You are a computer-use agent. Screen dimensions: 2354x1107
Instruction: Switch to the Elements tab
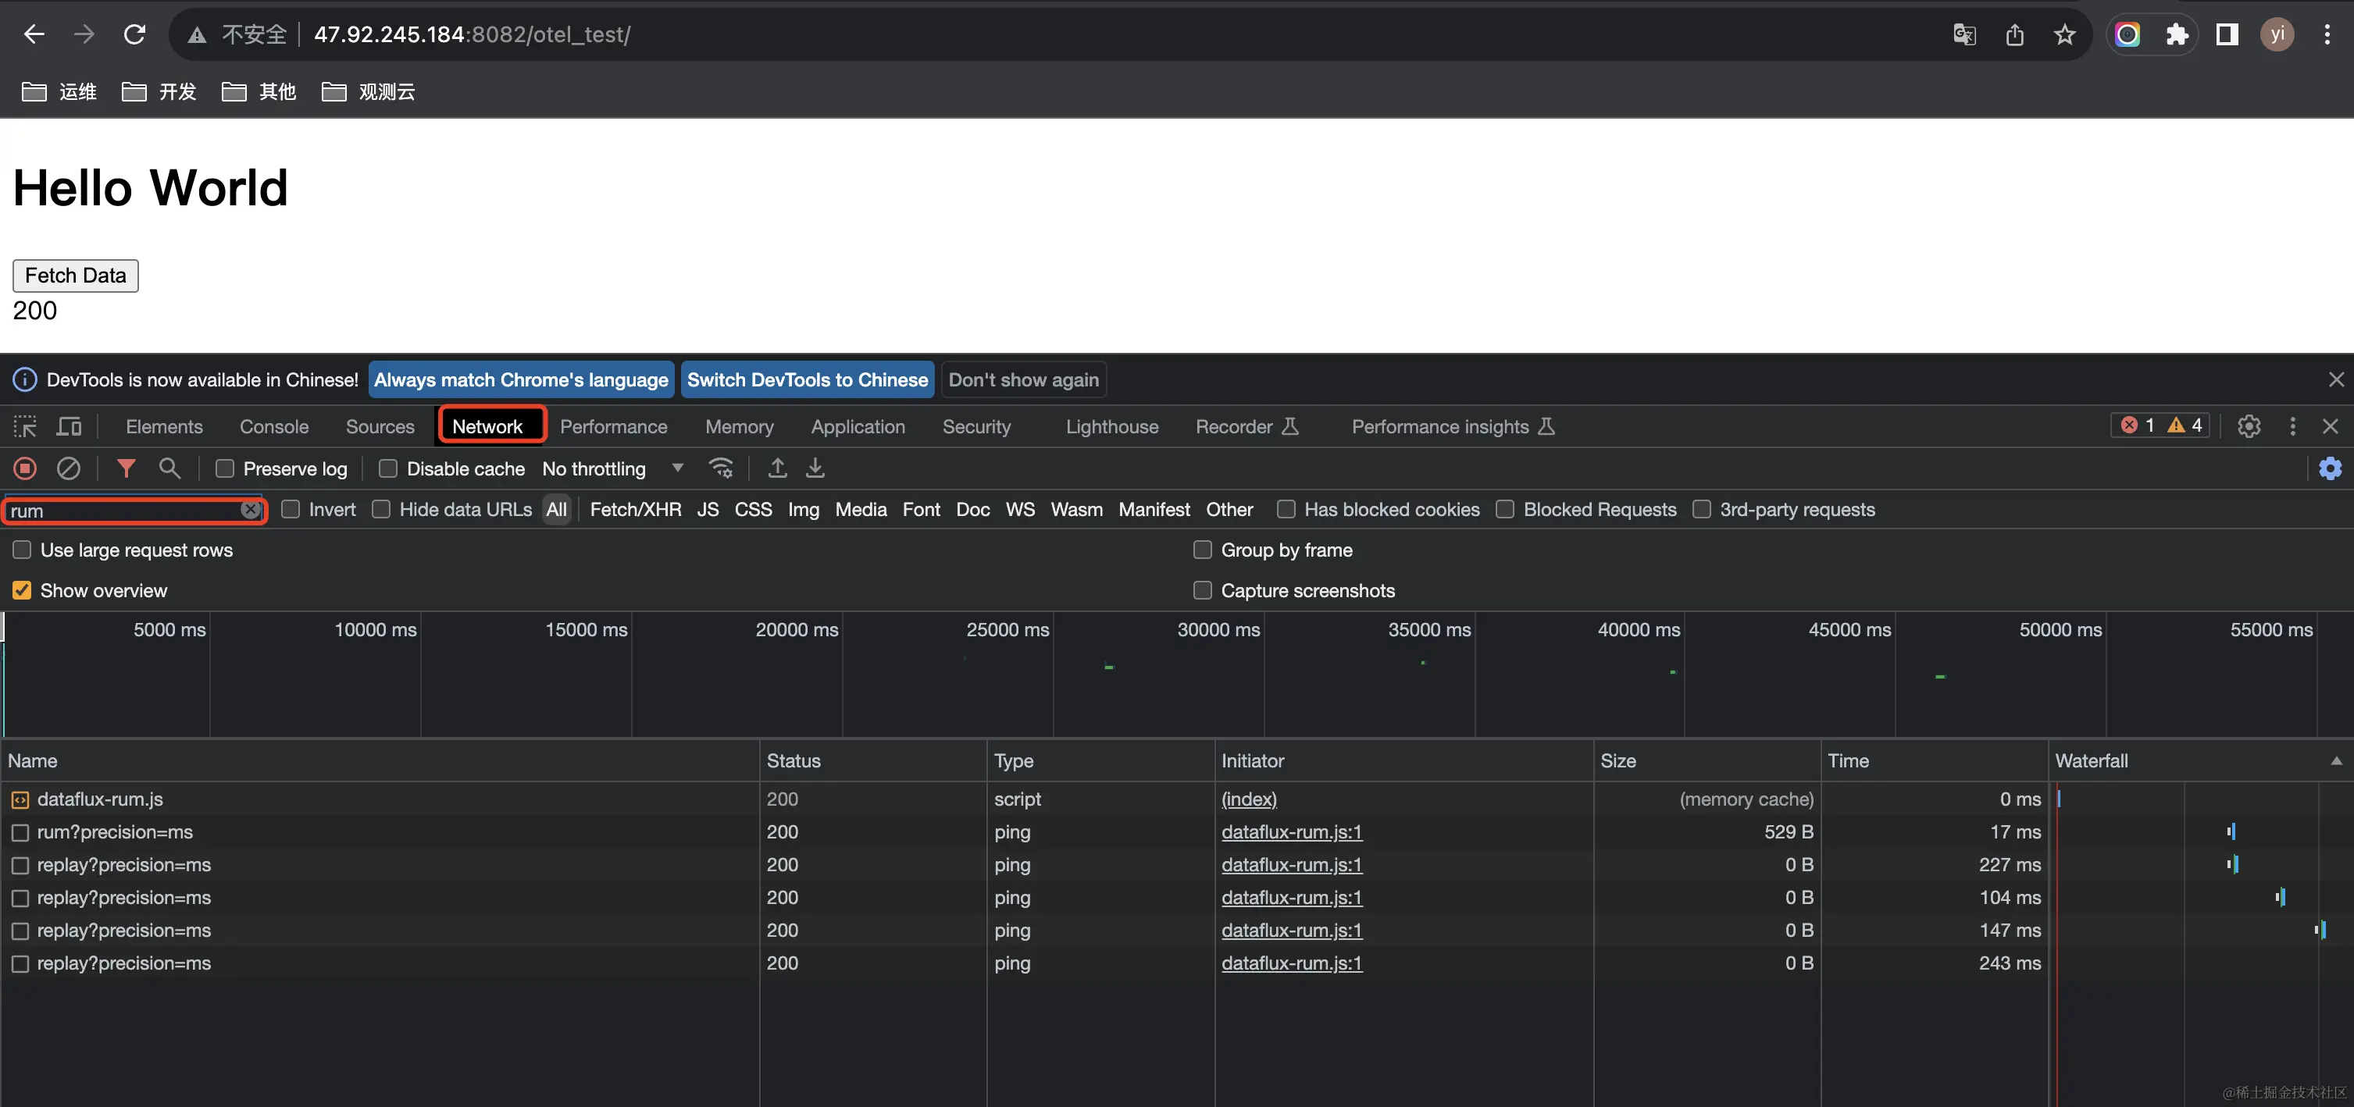(x=165, y=426)
